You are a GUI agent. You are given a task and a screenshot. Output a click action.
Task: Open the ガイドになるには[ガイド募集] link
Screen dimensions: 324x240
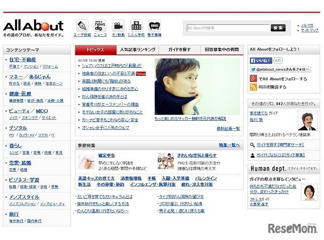(x=281, y=155)
